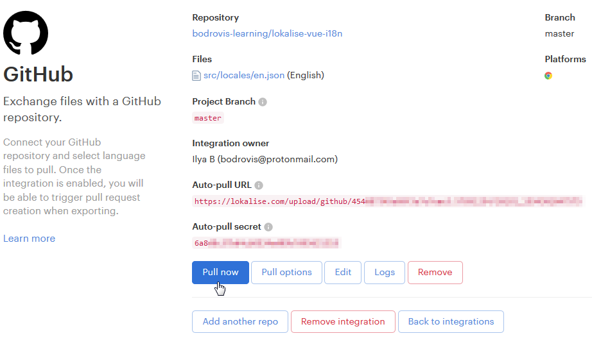The image size is (592, 338).
Task: Click the GitHub Octocat logo
Action: (x=26, y=33)
